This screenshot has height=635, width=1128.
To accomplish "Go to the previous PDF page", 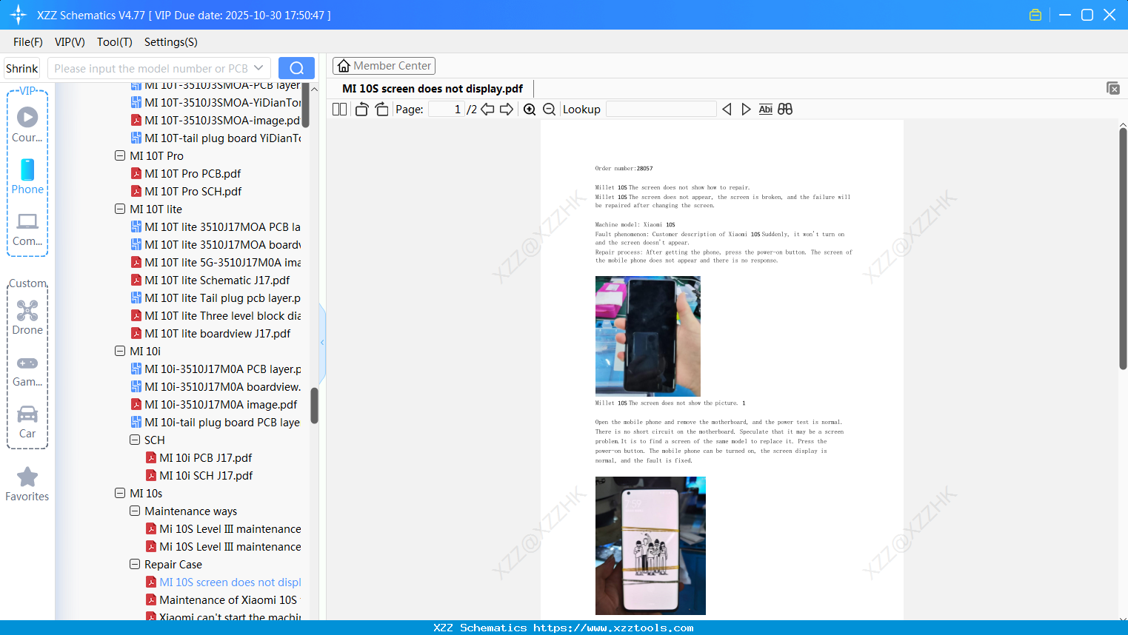I will 487,110.
